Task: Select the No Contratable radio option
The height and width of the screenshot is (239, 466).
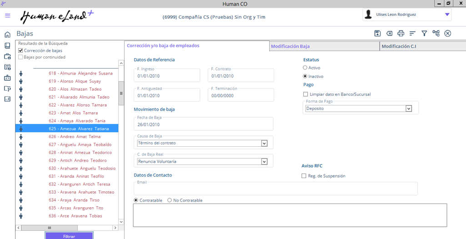Action: point(170,200)
